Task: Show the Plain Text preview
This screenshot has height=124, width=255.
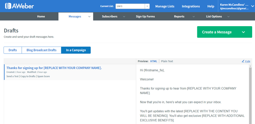Action: 167,61
